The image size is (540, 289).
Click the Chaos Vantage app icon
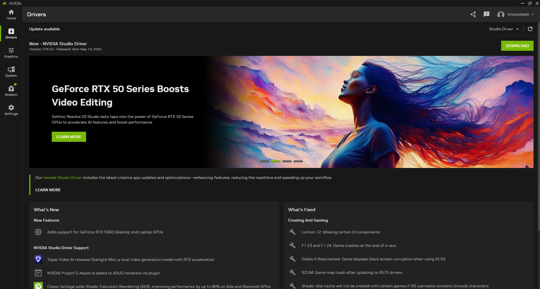click(x=38, y=286)
